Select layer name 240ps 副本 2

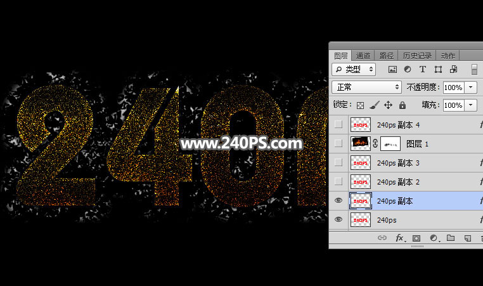point(398,182)
